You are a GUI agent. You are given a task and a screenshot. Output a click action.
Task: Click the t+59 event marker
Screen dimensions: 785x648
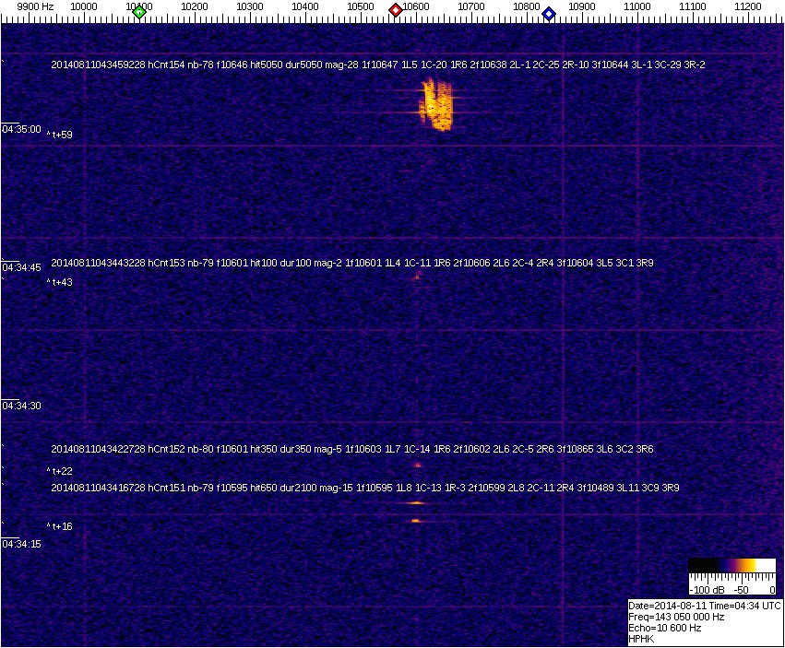click(61, 135)
